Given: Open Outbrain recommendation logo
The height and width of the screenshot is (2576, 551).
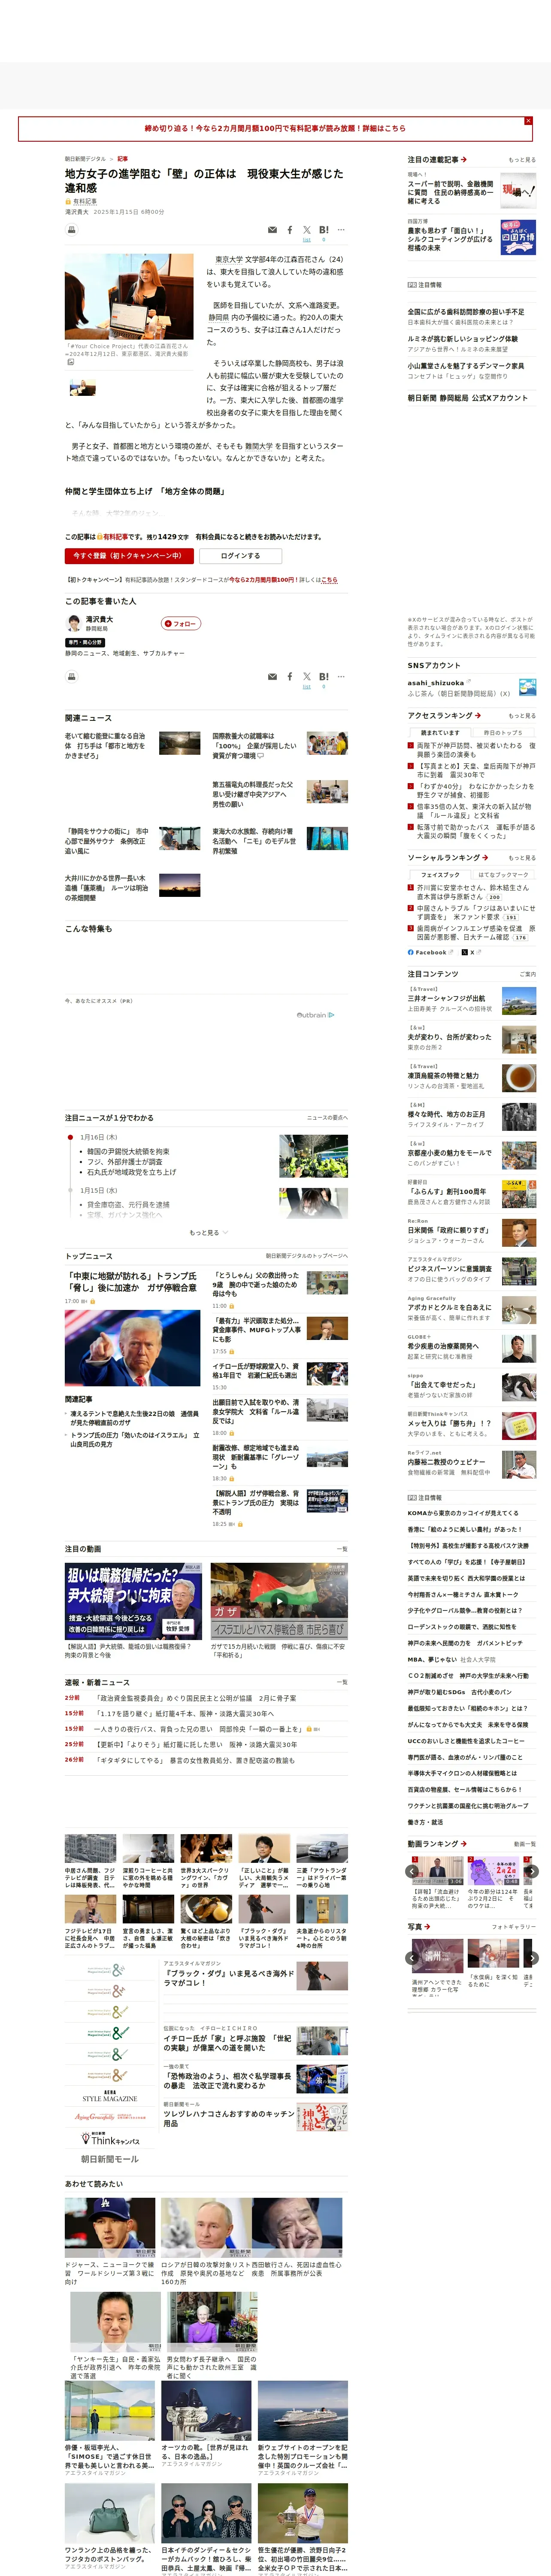Looking at the screenshot, I should point(315,1015).
